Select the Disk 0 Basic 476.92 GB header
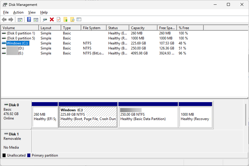Screen dimensions: 249x166 click(x=16, y=114)
